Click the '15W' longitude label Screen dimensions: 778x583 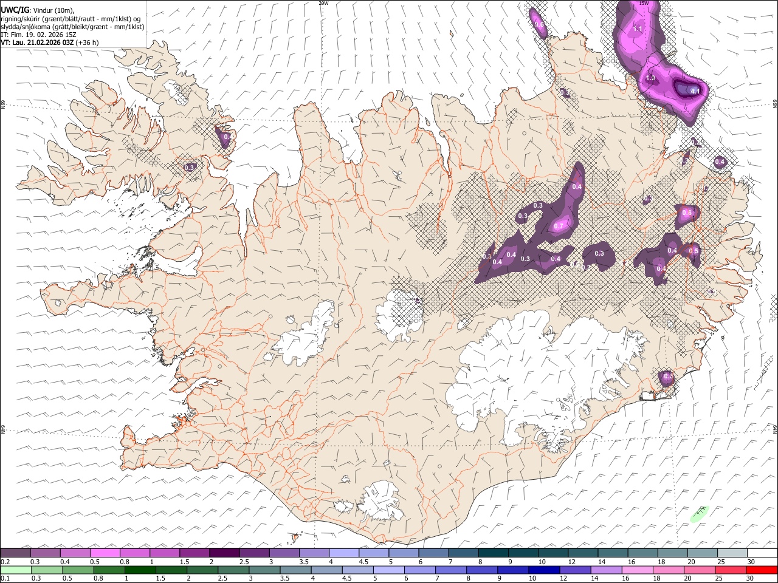point(644,3)
